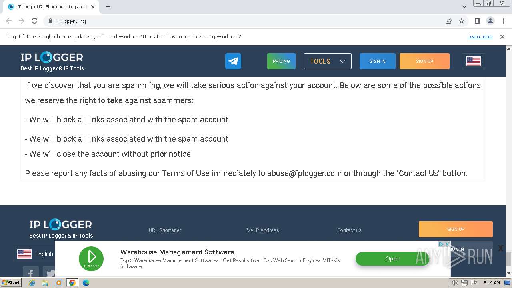Open Internet Explorer from taskbar
The image size is (512, 288).
(32, 283)
